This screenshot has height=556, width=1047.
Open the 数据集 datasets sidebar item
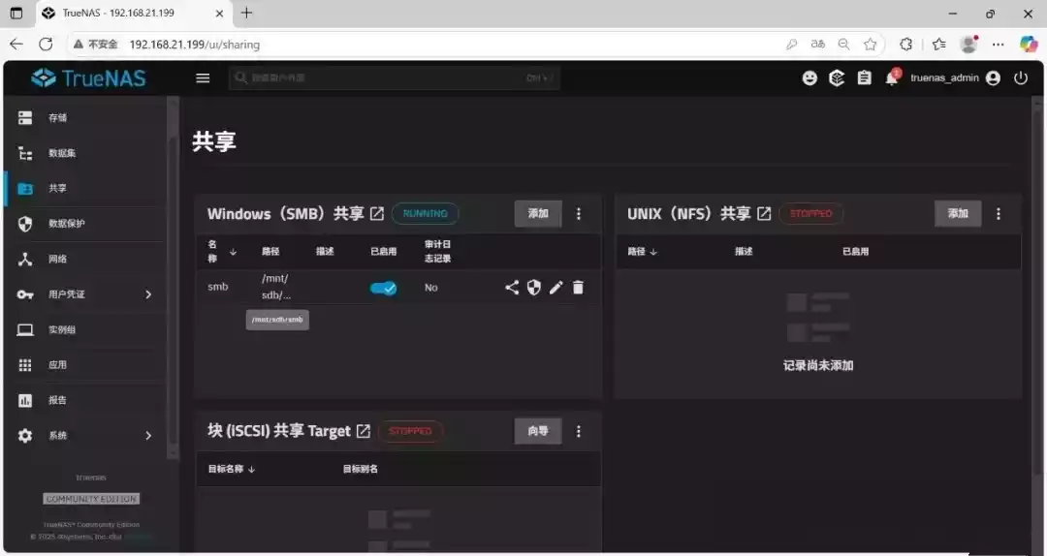[x=85, y=153]
